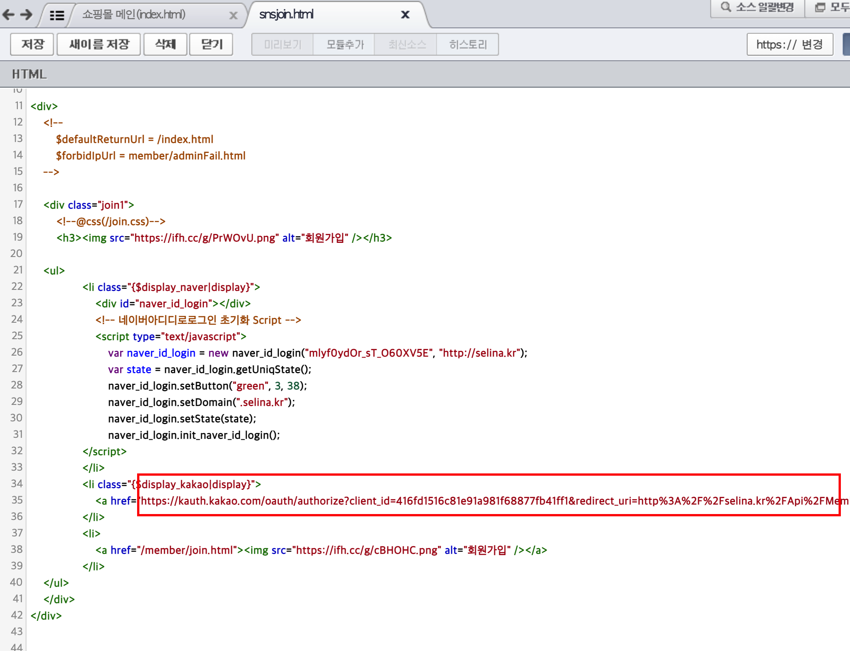Click the closing </script> tag
This screenshot has height=651, width=850.
coord(105,451)
